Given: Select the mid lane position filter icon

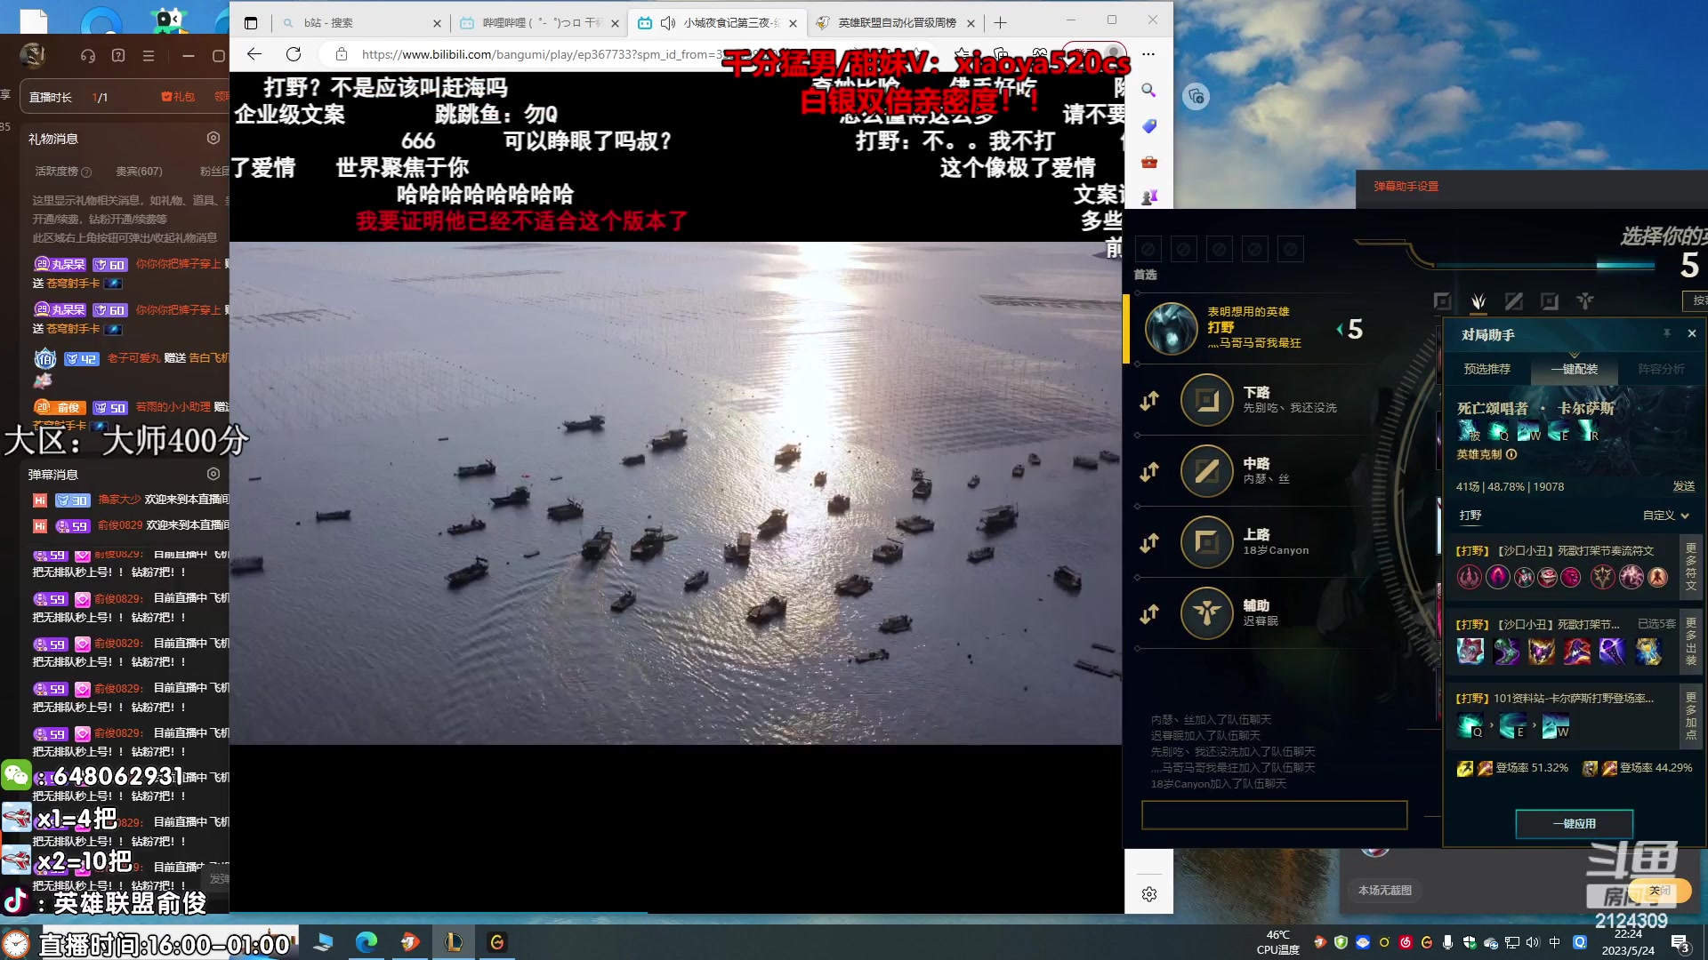Looking at the screenshot, I should (1513, 301).
